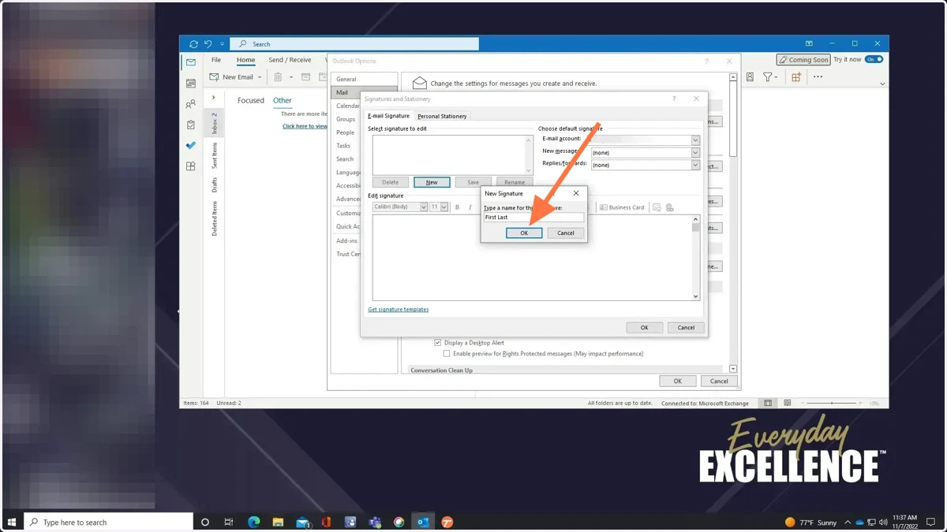Image resolution: width=947 pixels, height=532 pixels.
Task: Click the New signature button
Action: point(432,182)
